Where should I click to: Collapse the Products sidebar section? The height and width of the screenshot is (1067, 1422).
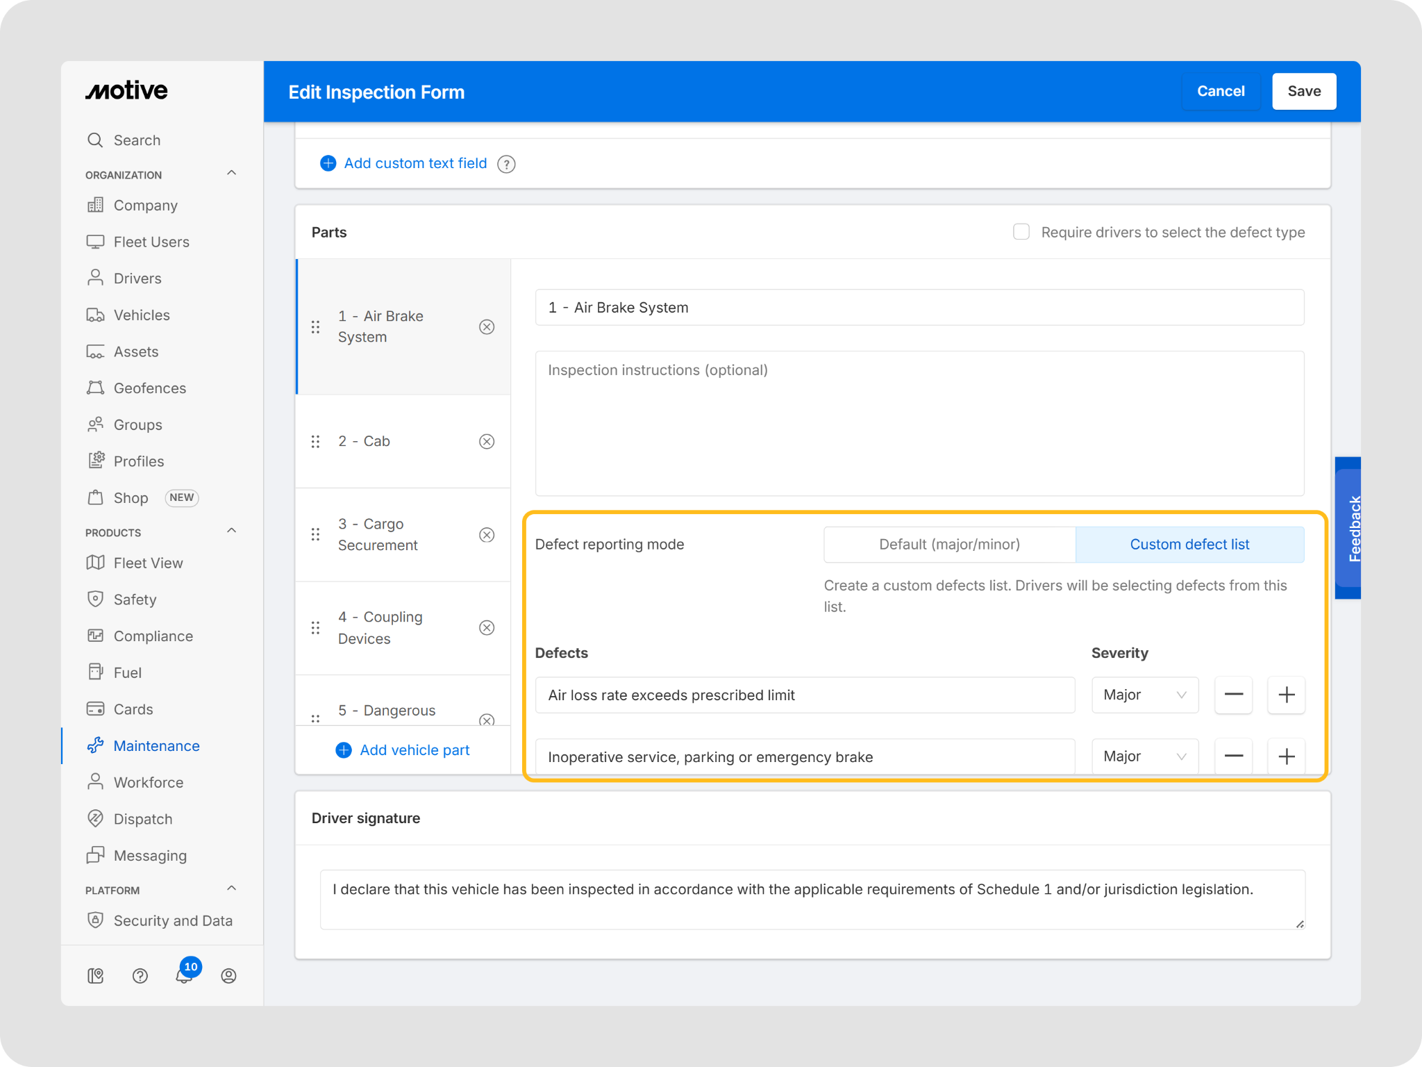click(232, 531)
